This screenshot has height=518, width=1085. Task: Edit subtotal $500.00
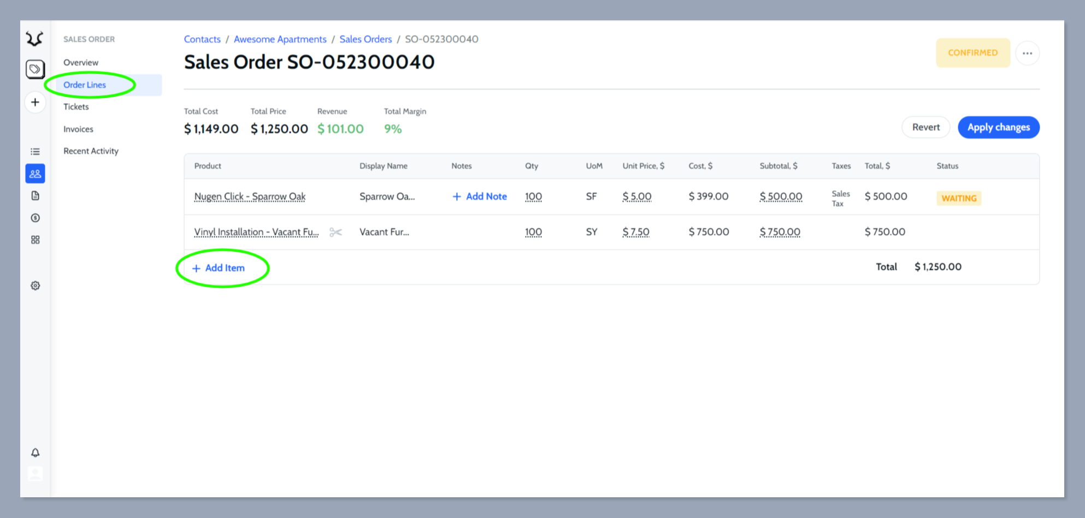point(781,197)
